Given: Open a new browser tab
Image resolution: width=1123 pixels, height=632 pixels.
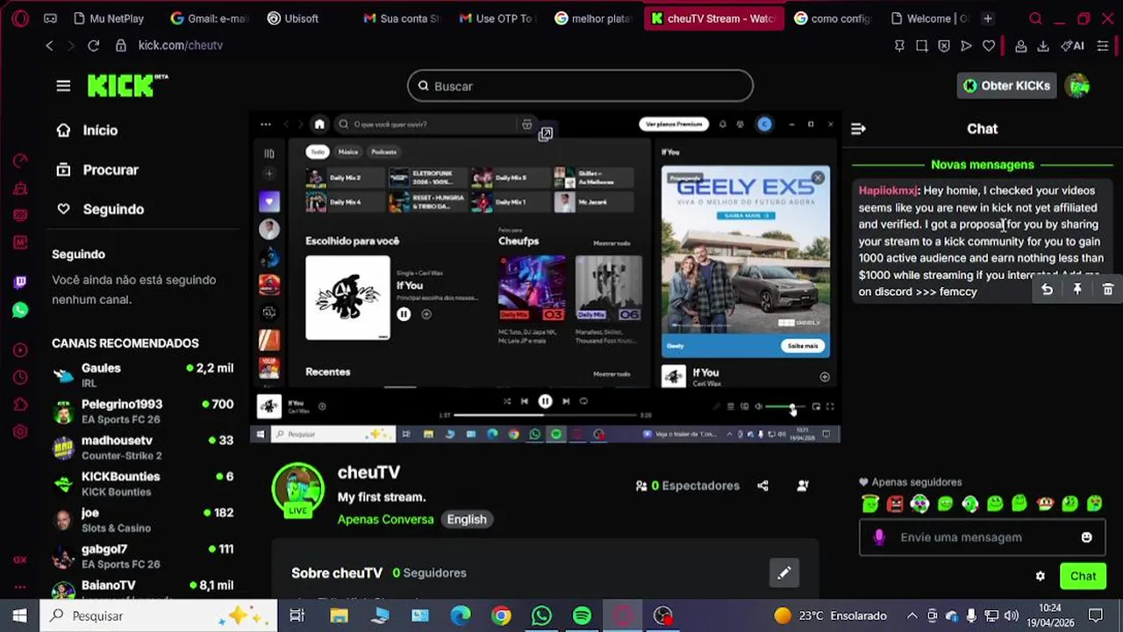Looking at the screenshot, I should tap(988, 18).
